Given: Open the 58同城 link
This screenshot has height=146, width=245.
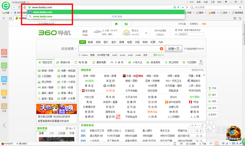Looking at the screenshot, I should click(110, 91).
